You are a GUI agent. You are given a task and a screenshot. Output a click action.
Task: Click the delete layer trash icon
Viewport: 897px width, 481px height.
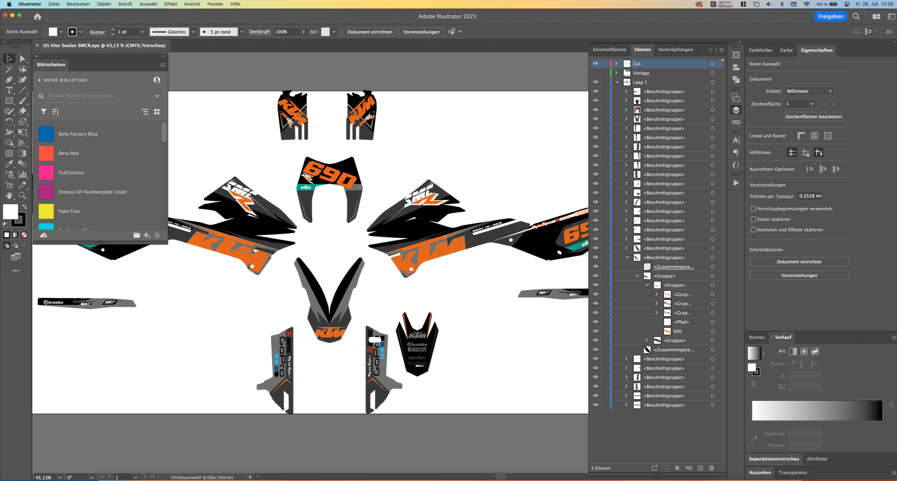[711, 468]
